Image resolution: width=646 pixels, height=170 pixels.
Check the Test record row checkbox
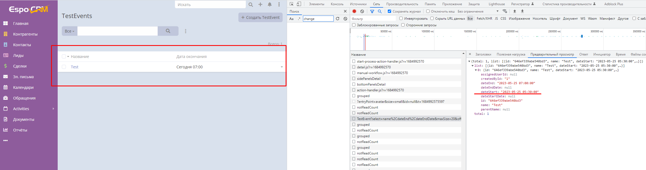click(x=64, y=67)
